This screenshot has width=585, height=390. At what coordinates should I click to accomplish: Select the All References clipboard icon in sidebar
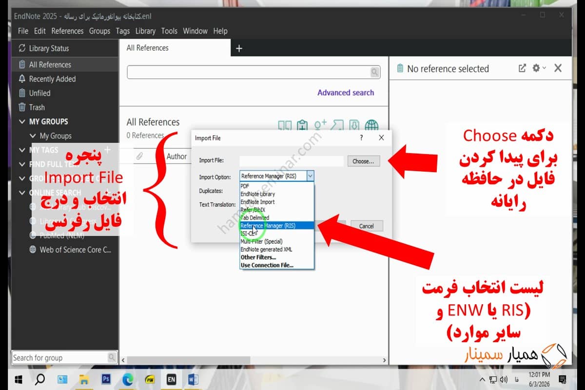click(x=22, y=64)
